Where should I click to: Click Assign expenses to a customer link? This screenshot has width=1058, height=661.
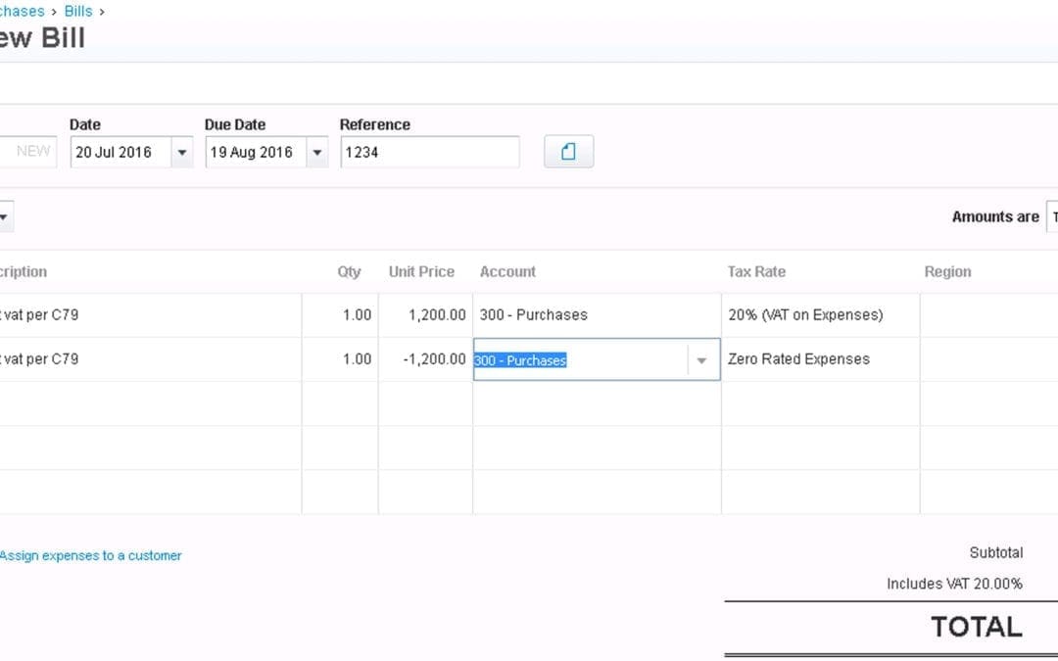pyautogui.click(x=90, y=556)
